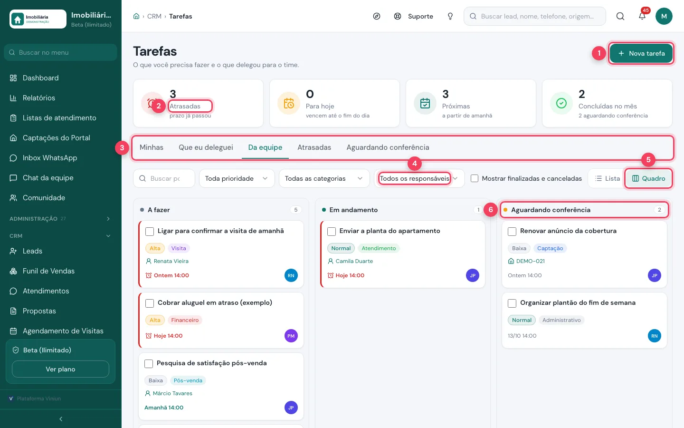The width and height of the screenshot is (684, 428).
Task: Tick checkbox for 'Cobrar aluguel em atraso'
Action: coord(150,303)
